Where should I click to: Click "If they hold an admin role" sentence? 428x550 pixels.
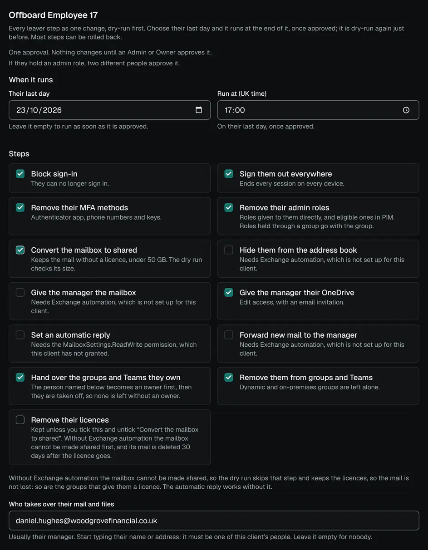point(94,63)
